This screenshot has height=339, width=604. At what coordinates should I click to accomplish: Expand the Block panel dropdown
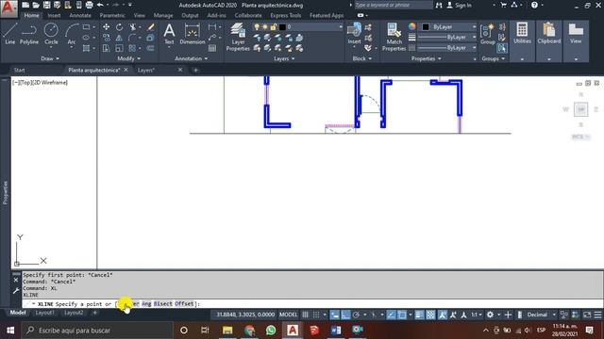click(362, 58)
